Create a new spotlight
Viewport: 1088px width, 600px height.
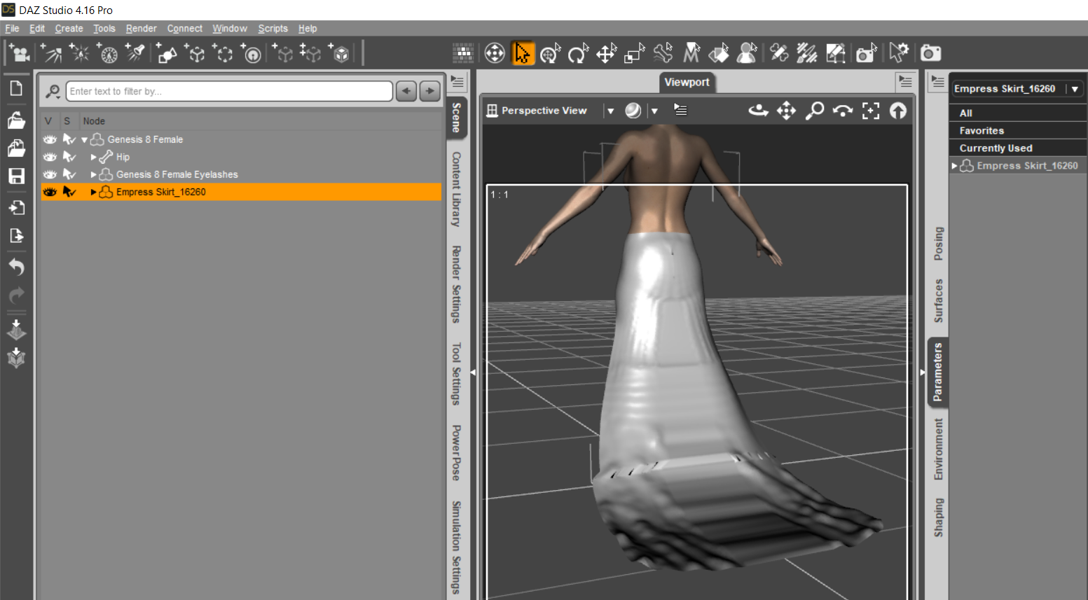tap(136, 53)
